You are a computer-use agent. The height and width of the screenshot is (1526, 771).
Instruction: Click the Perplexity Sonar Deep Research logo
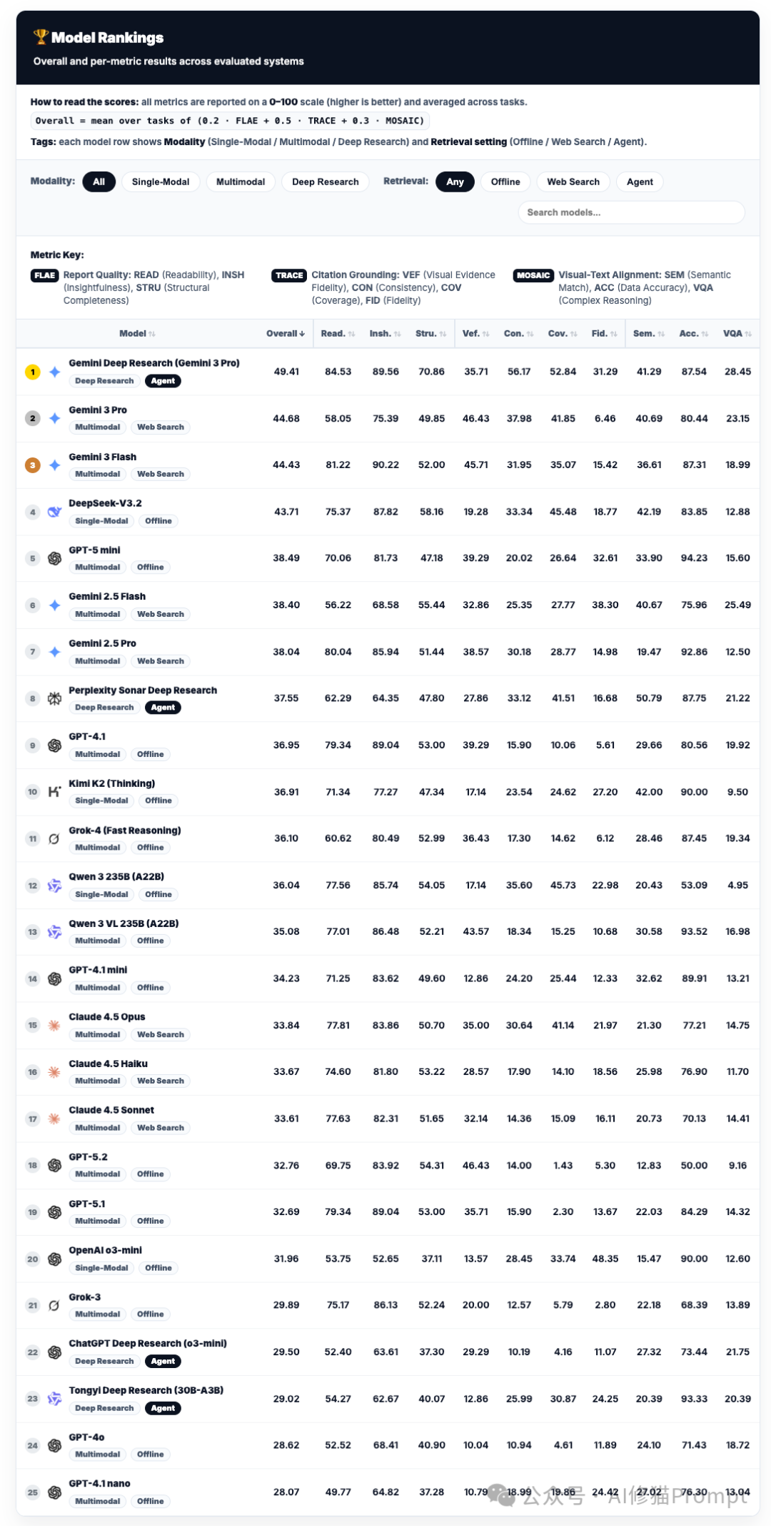point(54,698)
